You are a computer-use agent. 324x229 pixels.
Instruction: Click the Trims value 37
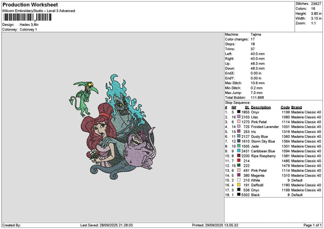[253, 49]
